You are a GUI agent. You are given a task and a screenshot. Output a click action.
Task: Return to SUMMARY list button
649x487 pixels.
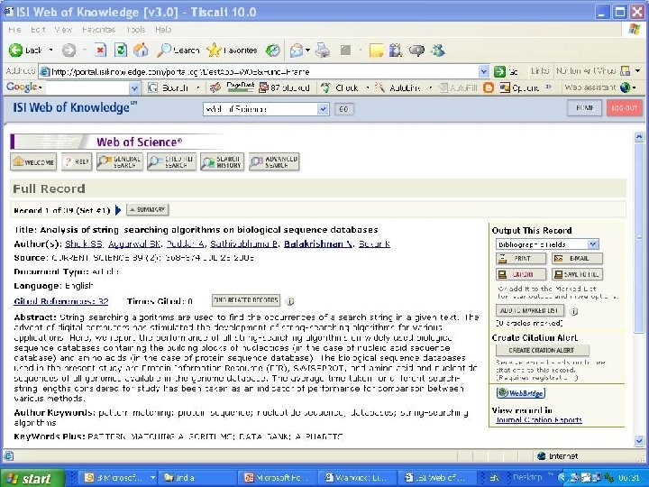148,210
